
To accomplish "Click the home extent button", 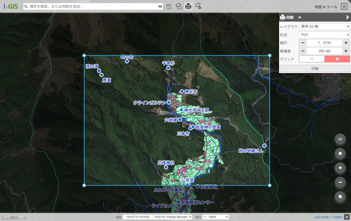I will point(340,153).
